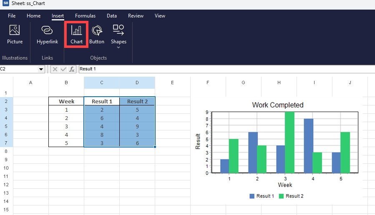This screenshot has height=215, width=375.
Task: Click the app icon in title bar
Action: click(x=6, y=3)
